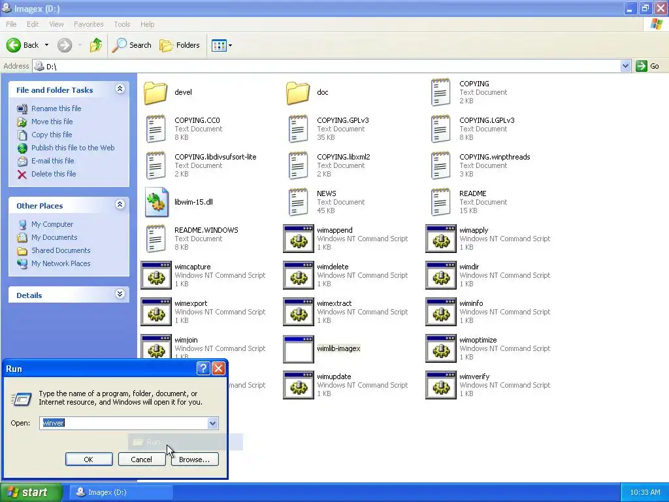
Task: Select the COPYING.LGPLv3 file icon
Action: tap(440, 129)
